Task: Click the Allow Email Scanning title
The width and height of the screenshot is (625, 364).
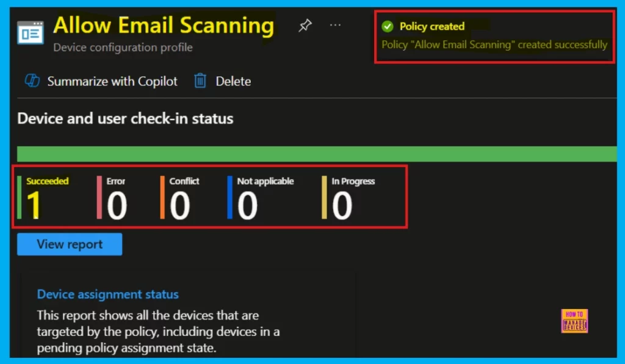Action: point(164,26)
